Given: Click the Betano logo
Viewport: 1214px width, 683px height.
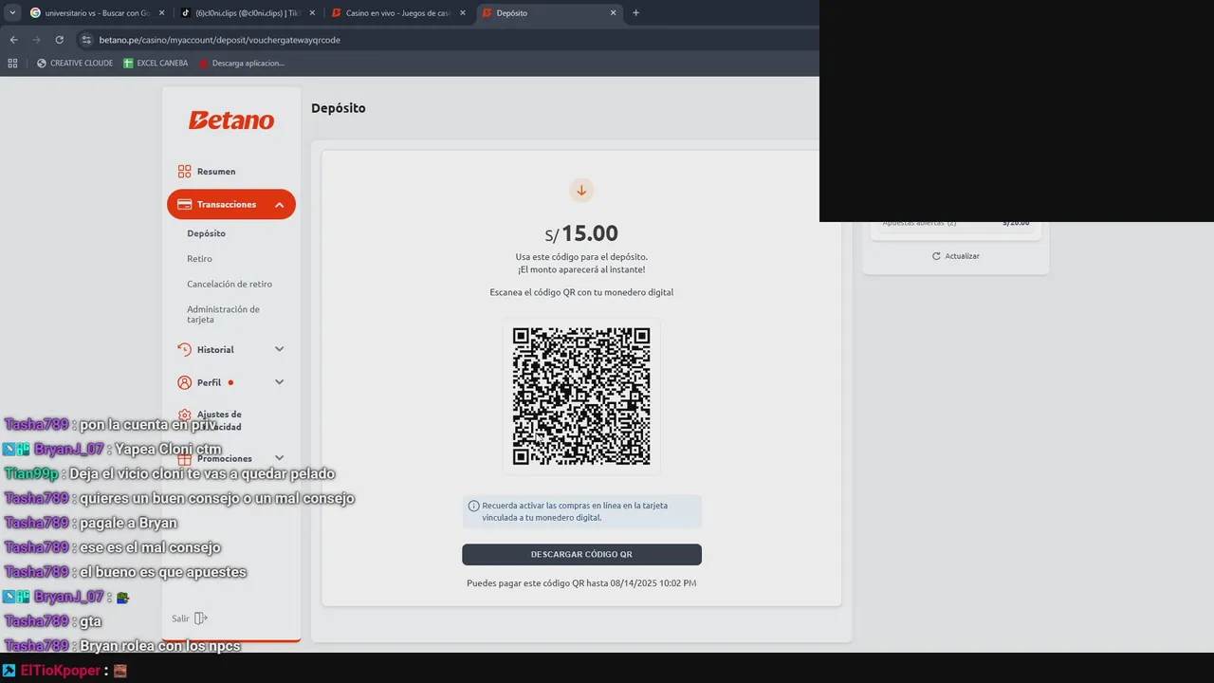Looking at the screenshot, I should (x=231, y=120).
